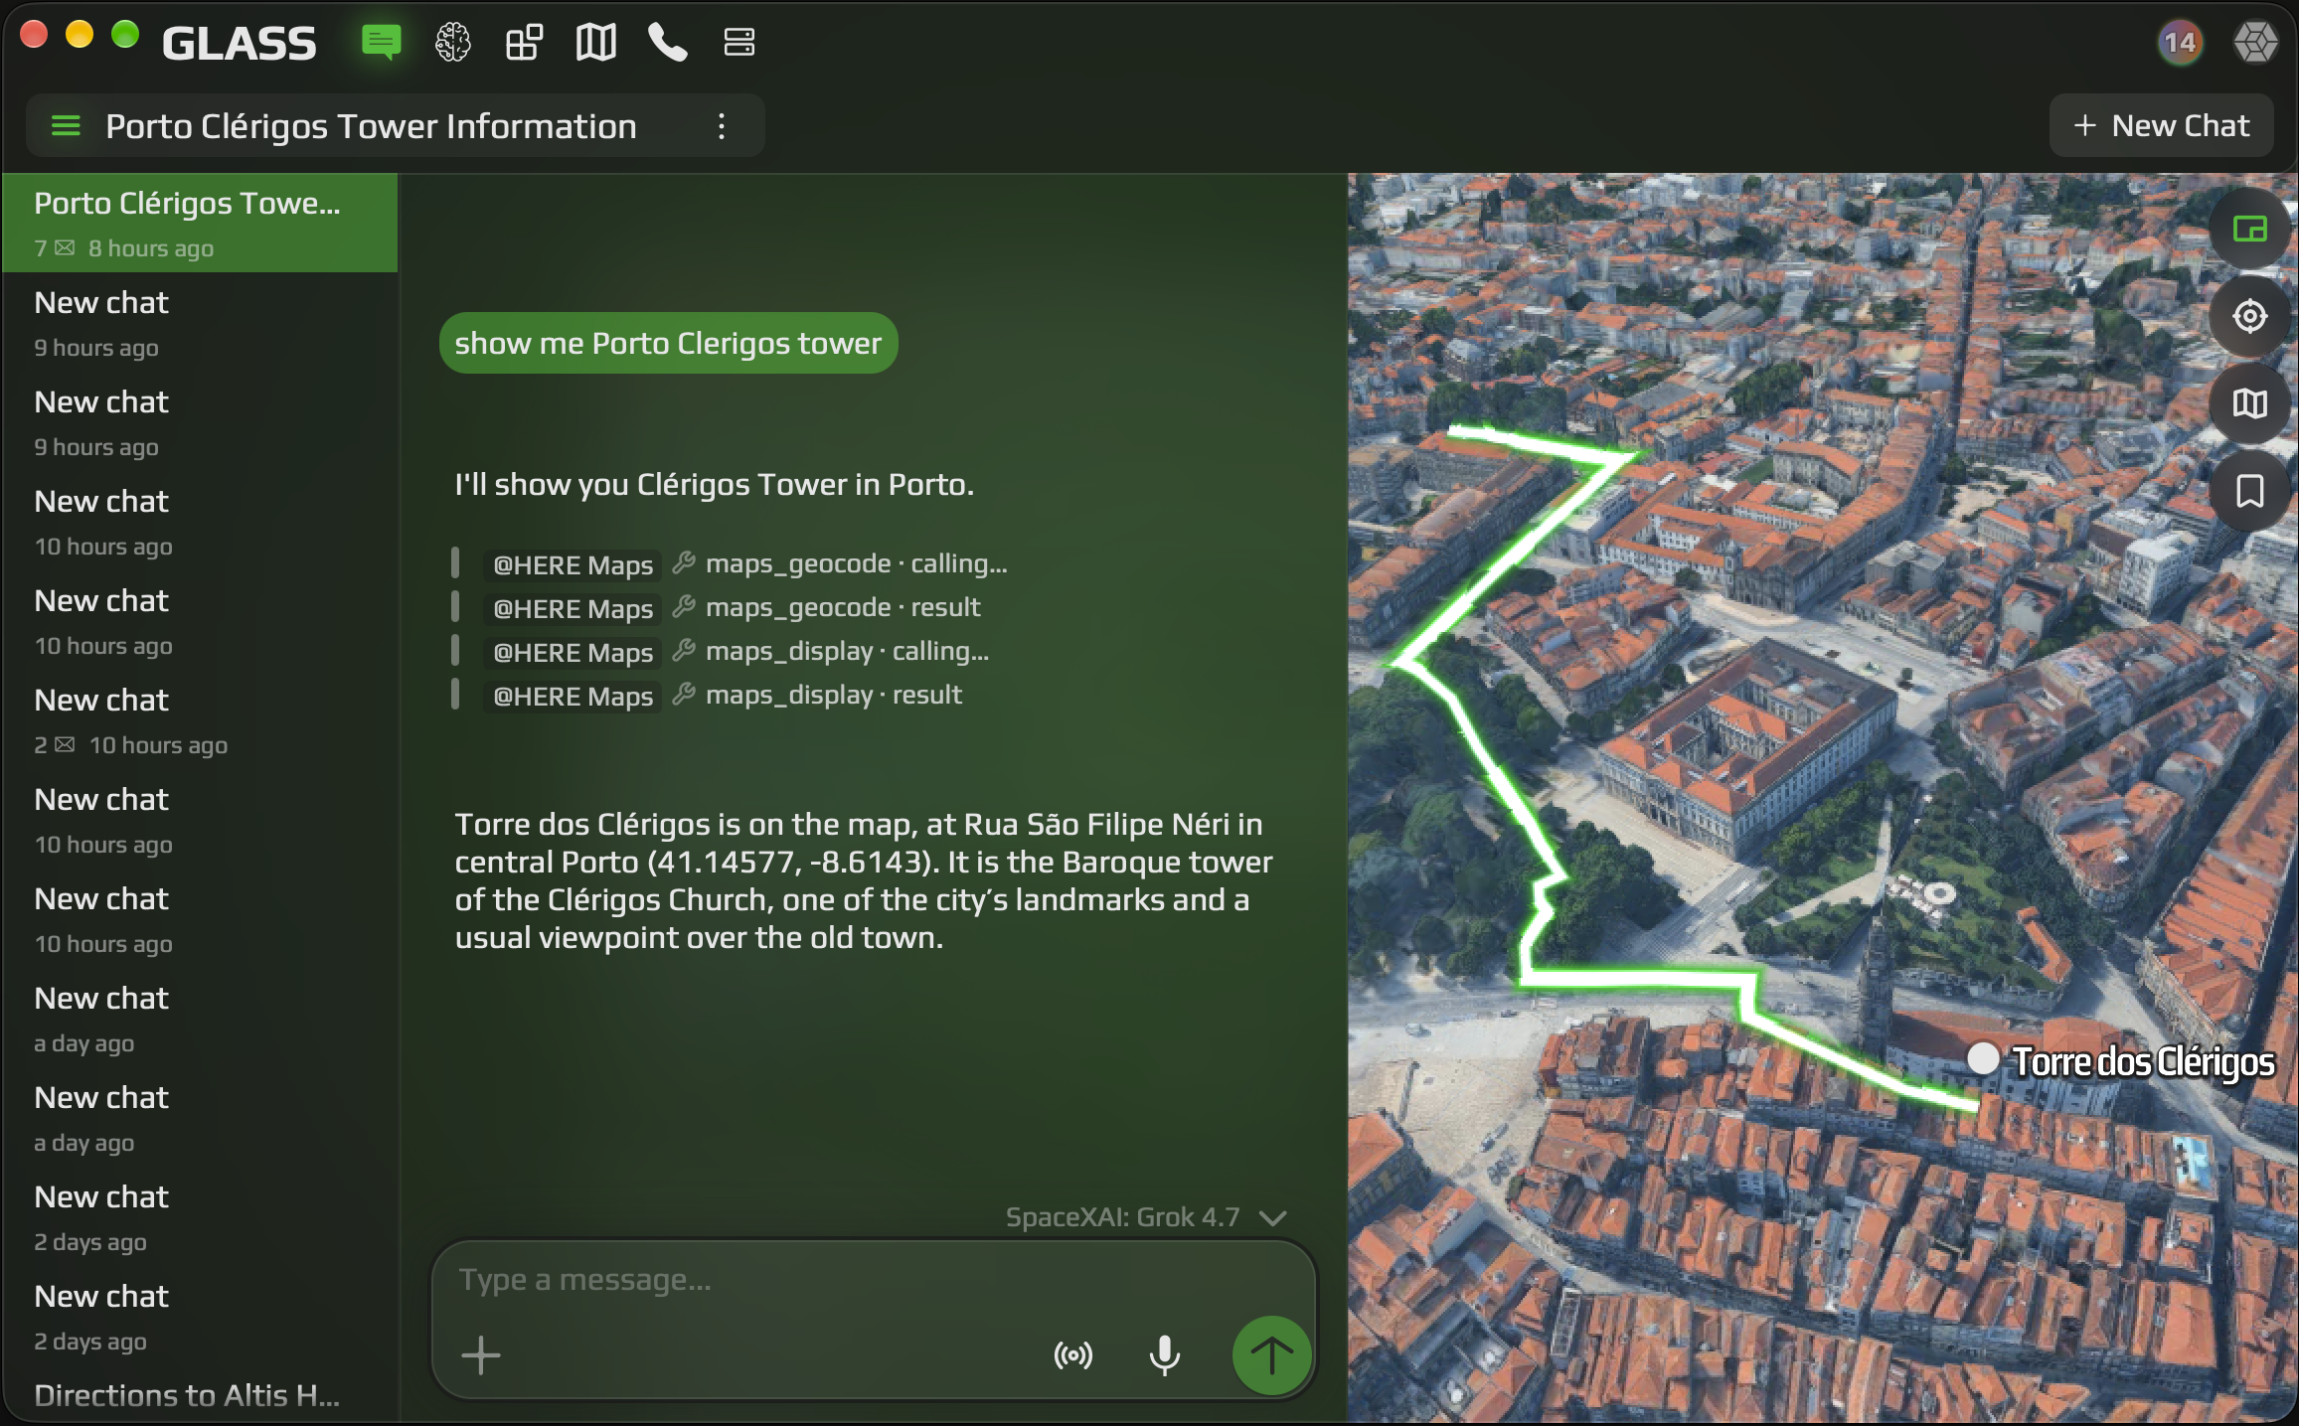This screenshot has width=2299, height=1426.
Task: Open the Directions to Altis H... chat
Action: point(200,1395)
